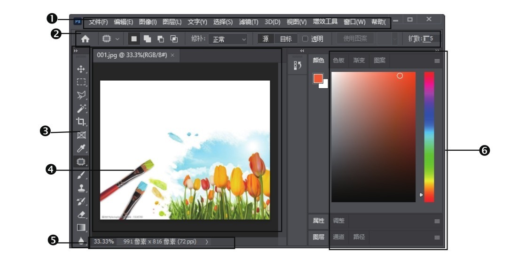Open the History panel icon
The width and height of the screenshot is (526, 253).
[x=297, y=66]
